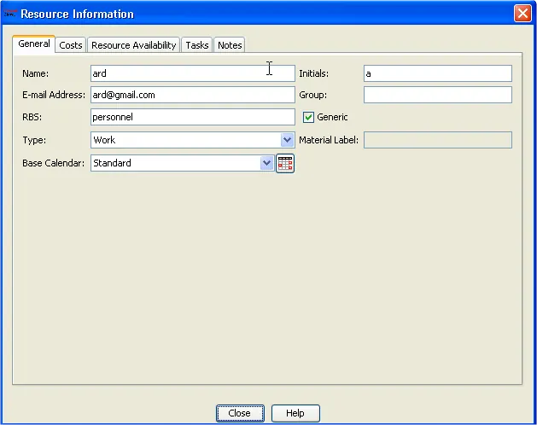Close the Resource Information window with X

(x=522, y=14)
